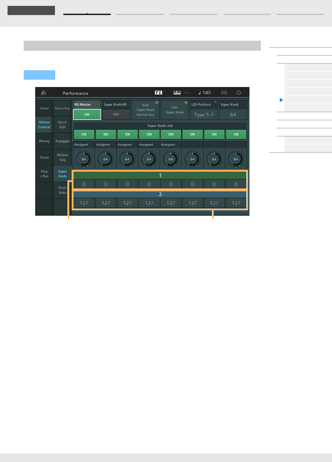The image size is (332, 462).
Task: Select the fourth Assigned knob dial
Action: [x=149, y=159]
